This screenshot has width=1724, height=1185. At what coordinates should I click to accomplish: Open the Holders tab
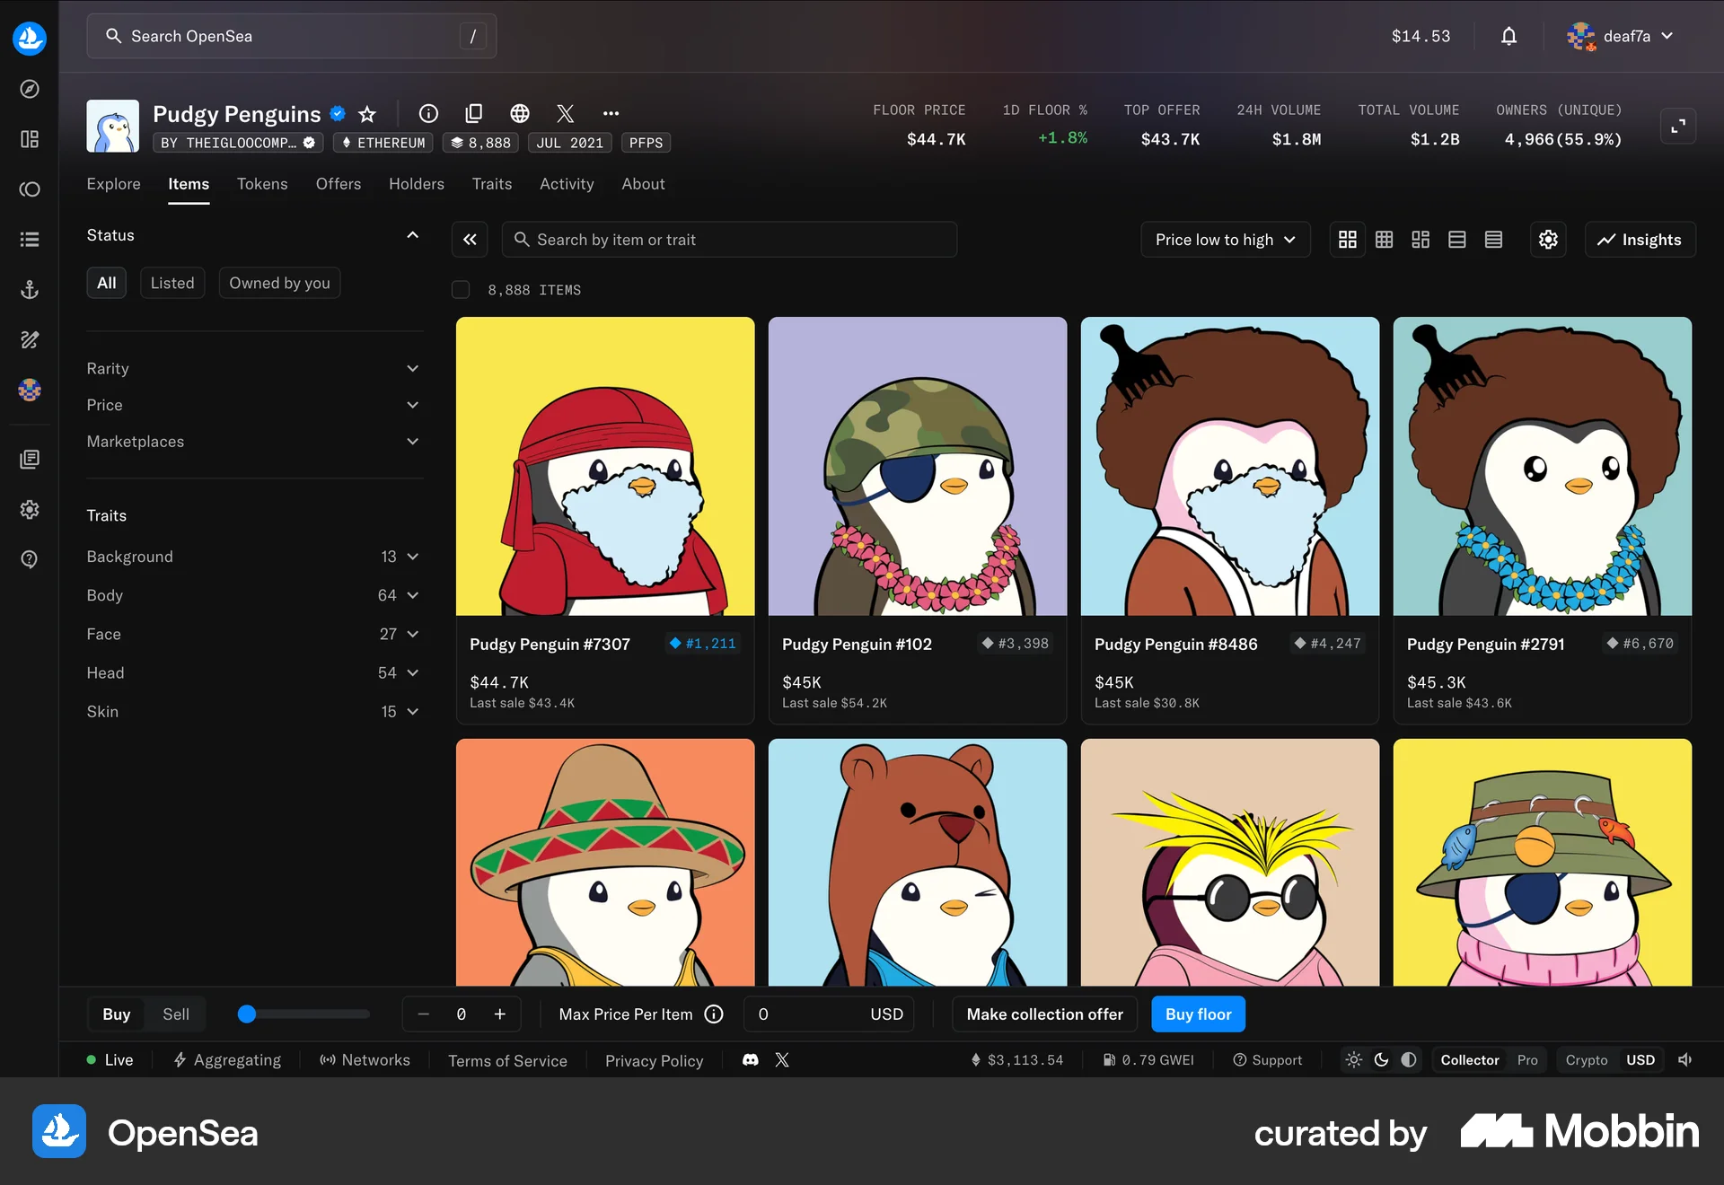tap(416, 184)
